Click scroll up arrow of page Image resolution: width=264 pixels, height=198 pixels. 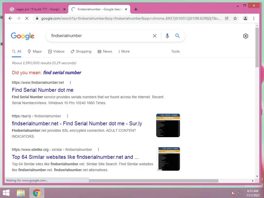257,26
